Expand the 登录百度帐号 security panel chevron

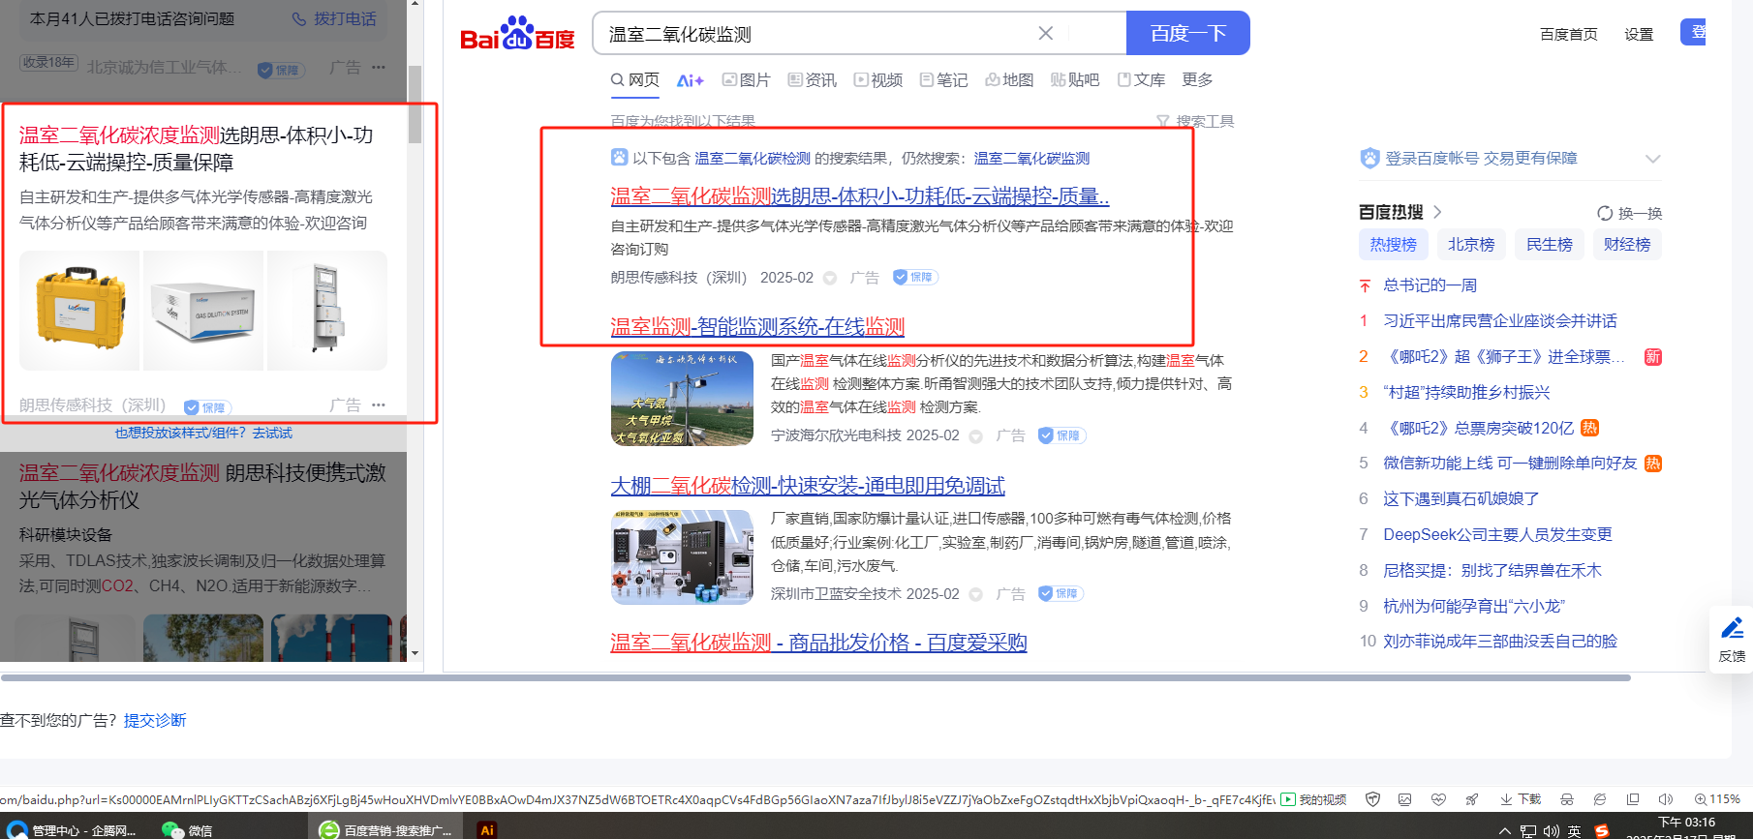point(1652,159)
